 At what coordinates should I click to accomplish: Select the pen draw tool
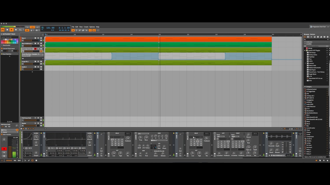tap(80, 30)
